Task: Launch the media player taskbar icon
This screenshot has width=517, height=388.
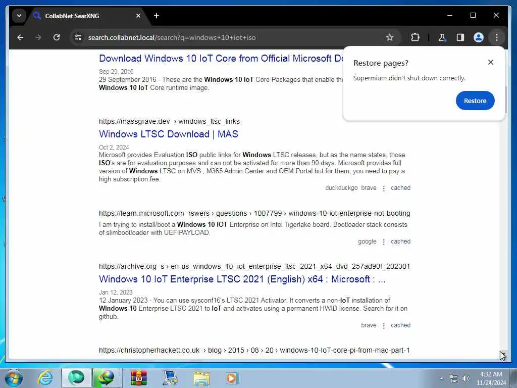Action: coord(232,378)
